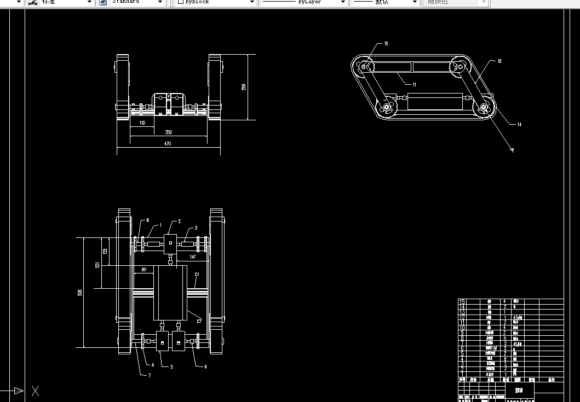Pick callout label 10 in side view
The image size is (580, 402).
pyautogui.click(x=499, y=61)
